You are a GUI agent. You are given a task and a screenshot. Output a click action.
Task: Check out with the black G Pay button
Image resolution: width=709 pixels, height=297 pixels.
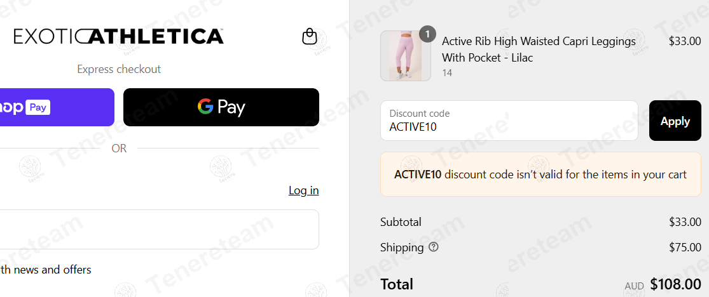pos(221,107)
